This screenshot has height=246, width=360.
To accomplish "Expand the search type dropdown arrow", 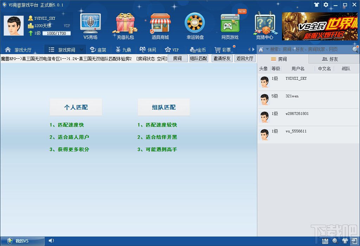I will tap(267, 49).
